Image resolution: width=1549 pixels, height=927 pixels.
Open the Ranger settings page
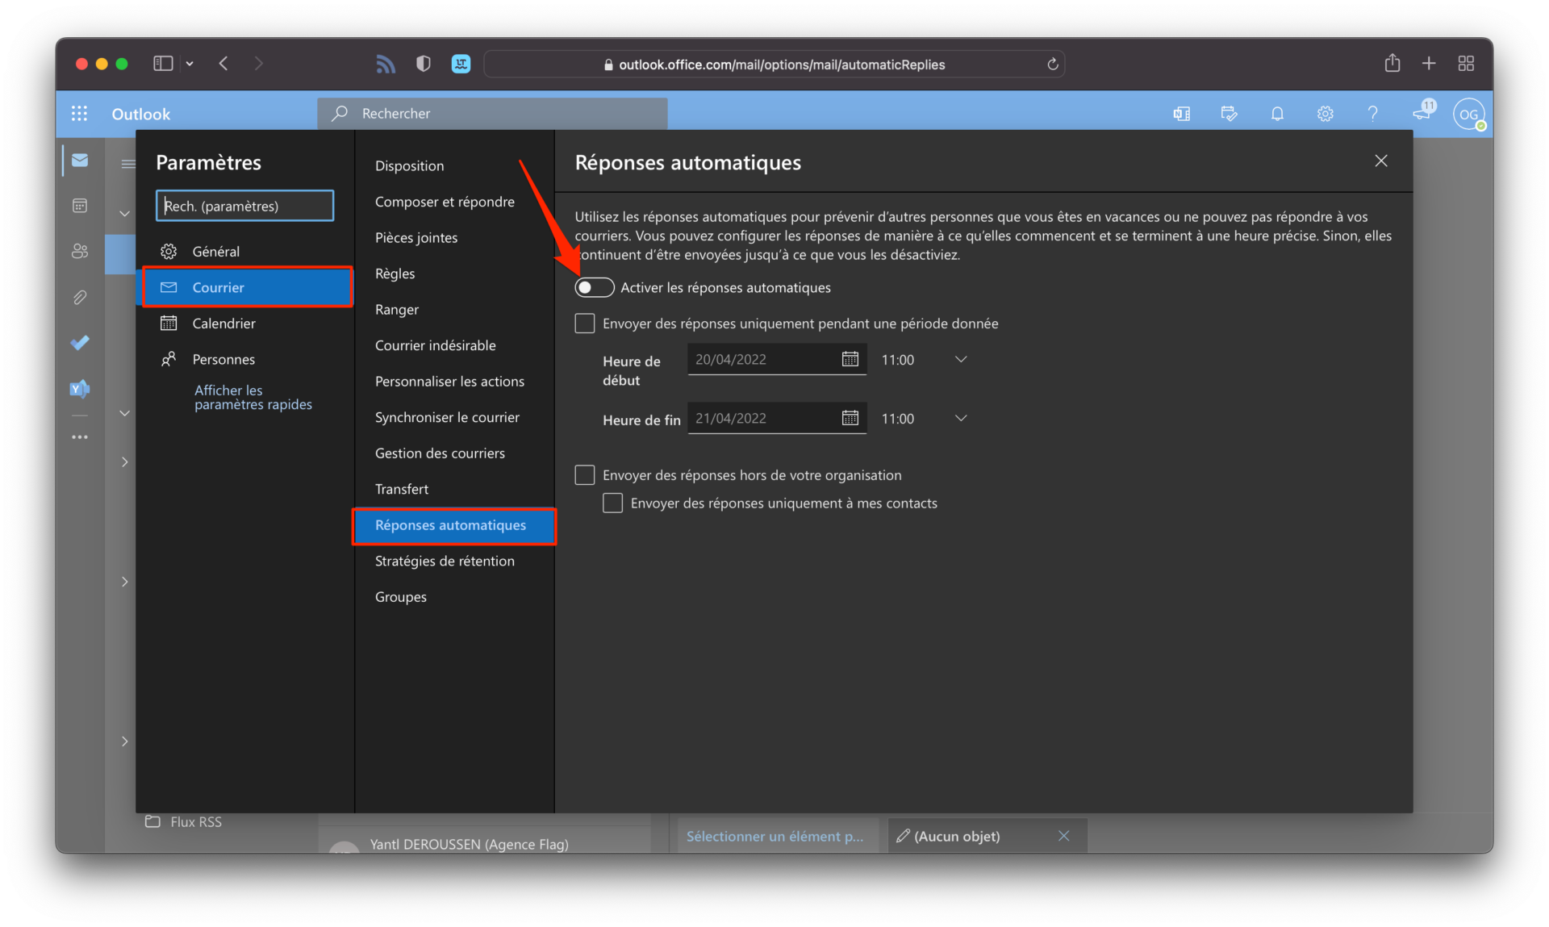coord(454,310)
